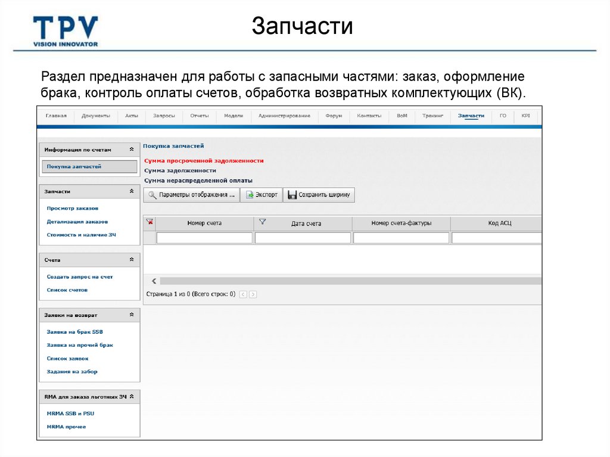Switch to the Документы tab
610x457 pixels.
point(95,116)
